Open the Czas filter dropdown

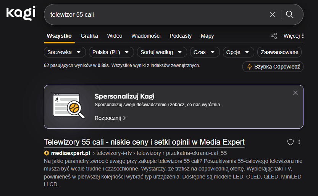tap(205, 52)
